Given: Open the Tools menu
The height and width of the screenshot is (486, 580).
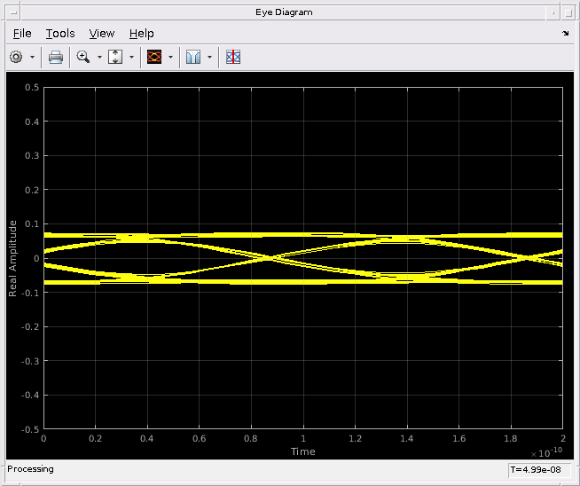Looking at the screenshot, I should pyautogui.click(x=60, y=34).
